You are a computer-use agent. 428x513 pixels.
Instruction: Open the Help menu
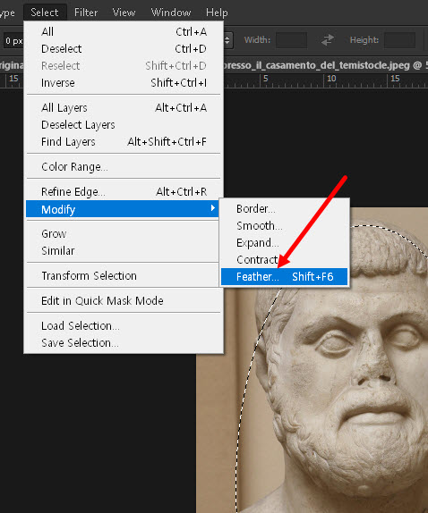pos(217,13)
